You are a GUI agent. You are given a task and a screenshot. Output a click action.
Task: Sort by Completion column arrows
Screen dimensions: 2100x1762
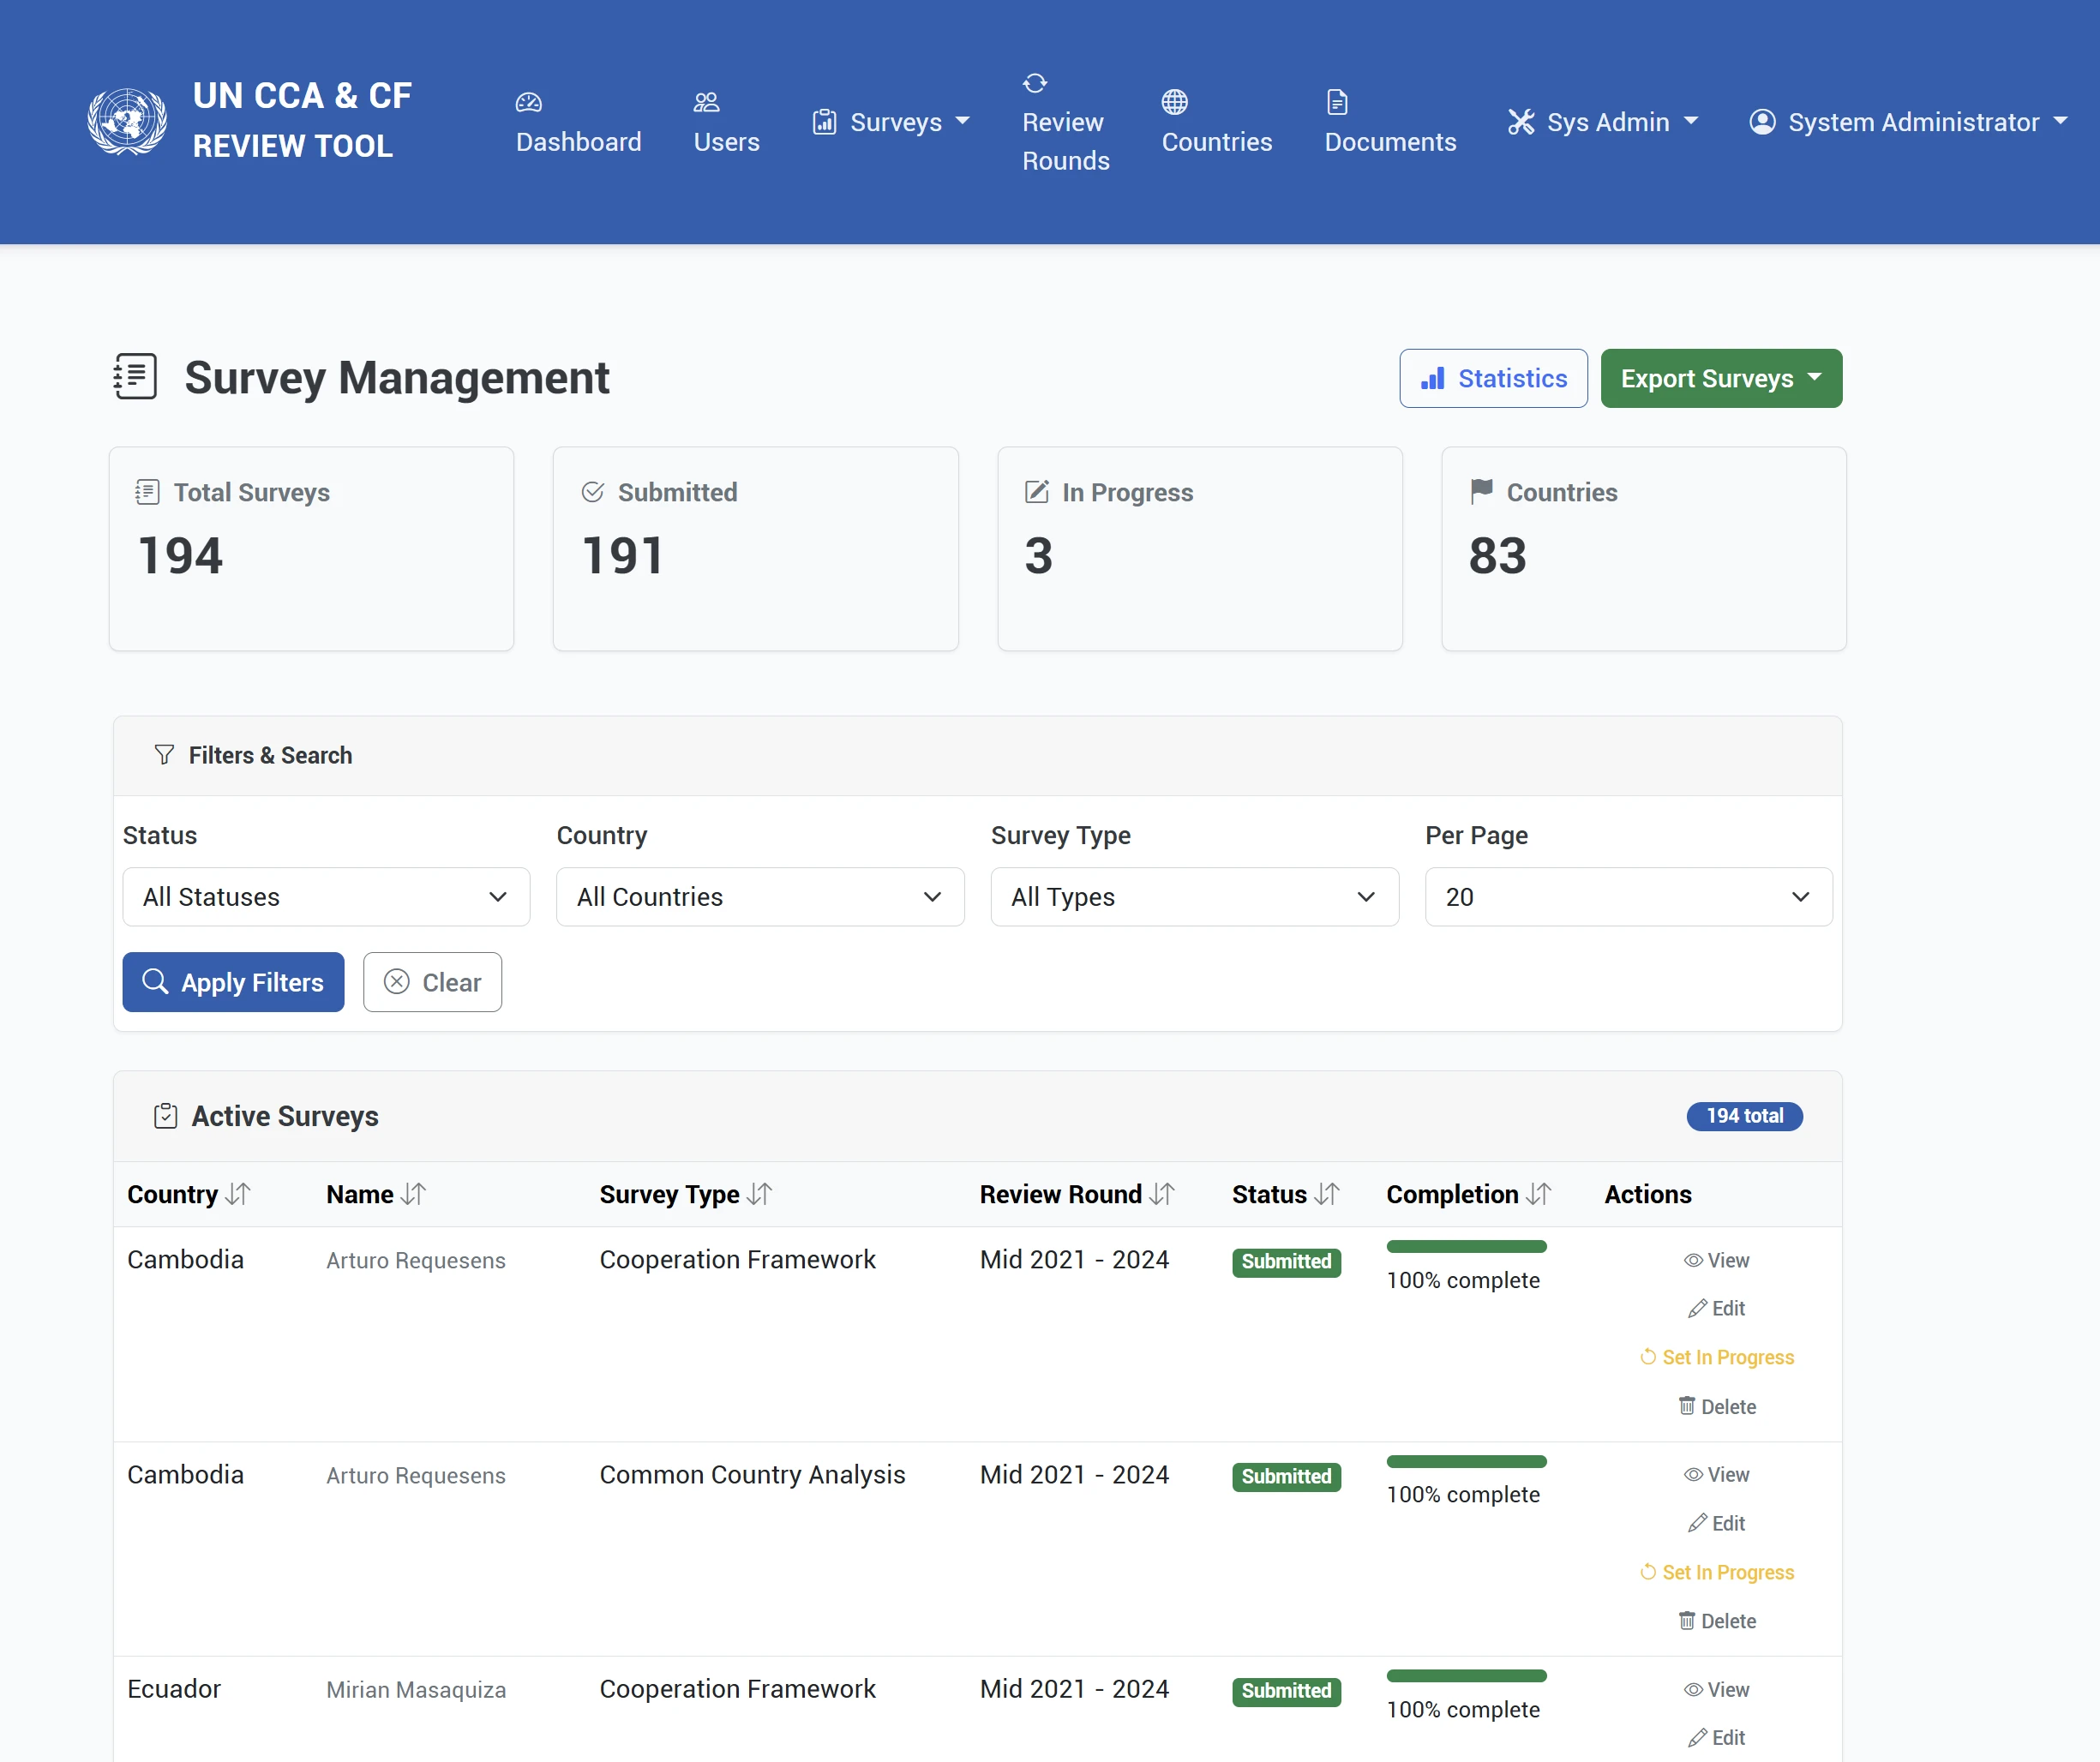click(1539, 1194)
